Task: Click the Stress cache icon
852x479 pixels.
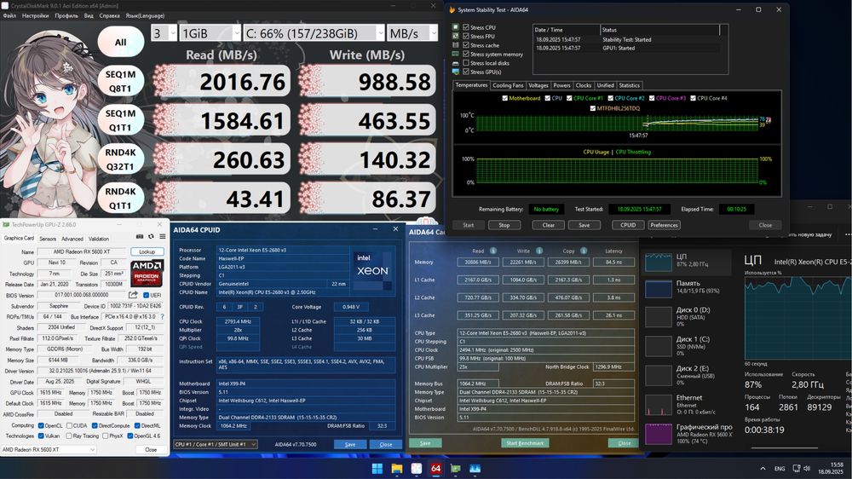Action: [x=455, y=45]
